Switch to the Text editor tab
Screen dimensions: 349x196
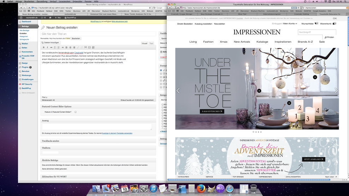click(151, 43)
